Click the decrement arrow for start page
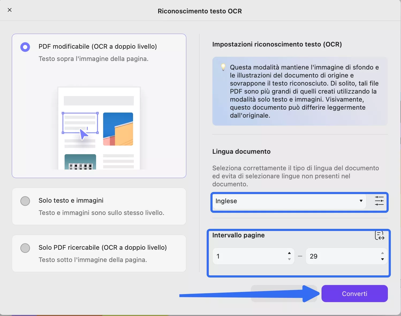 coord(289,259)
